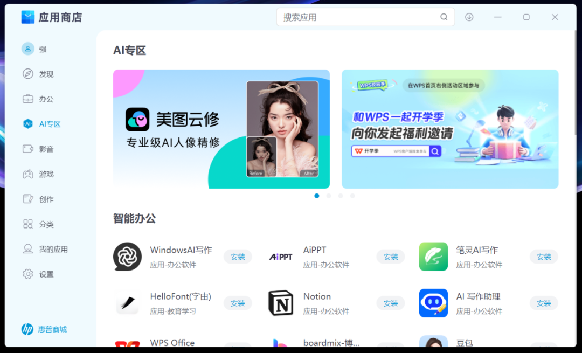This screenshot has width=582, height=353.
Task: Open the 创作 menu item
Action: pos(46,199)
